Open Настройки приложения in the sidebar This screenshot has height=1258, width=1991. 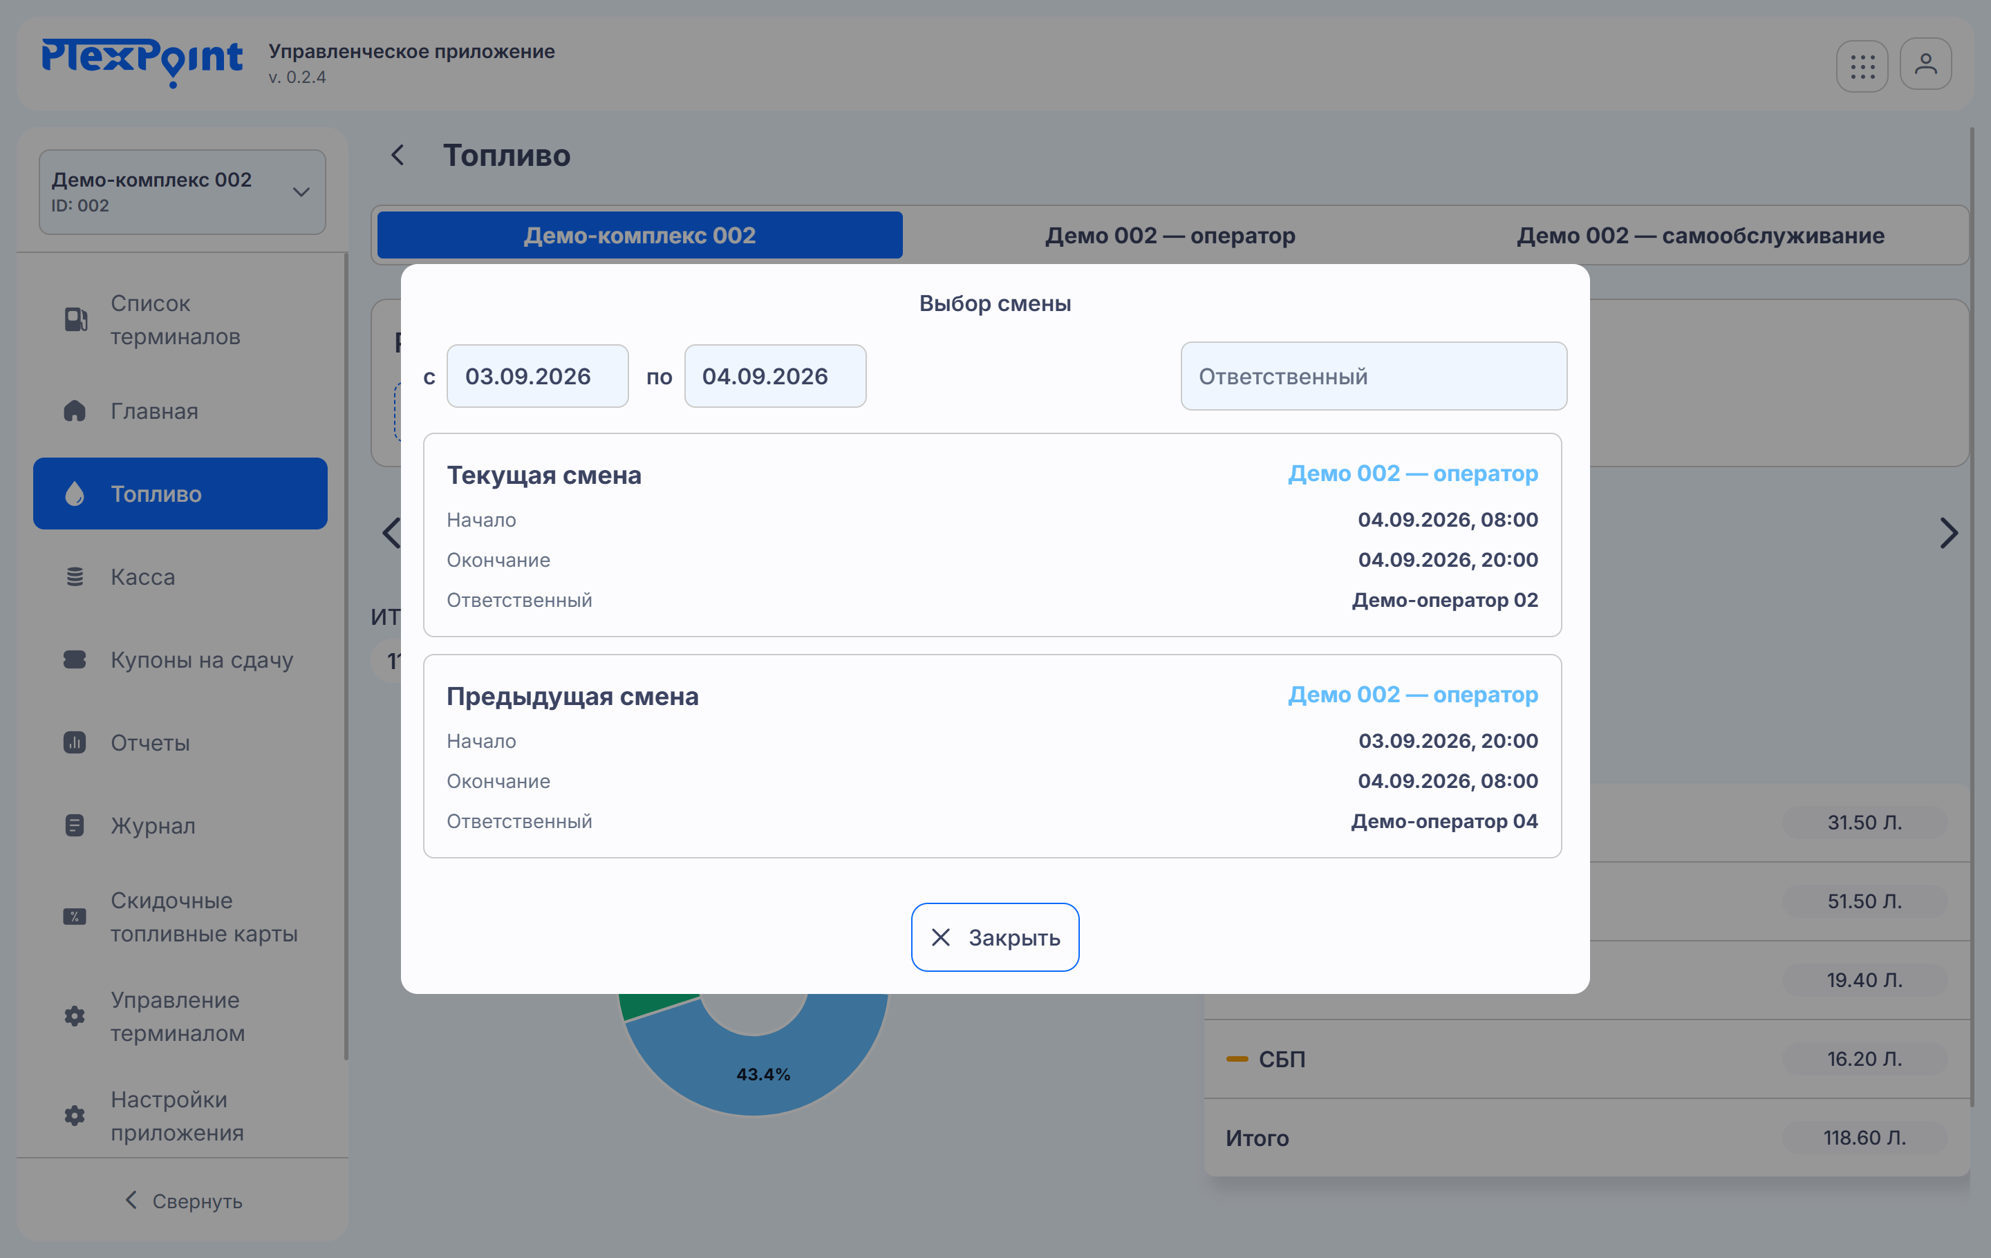tap(180, 1116)
